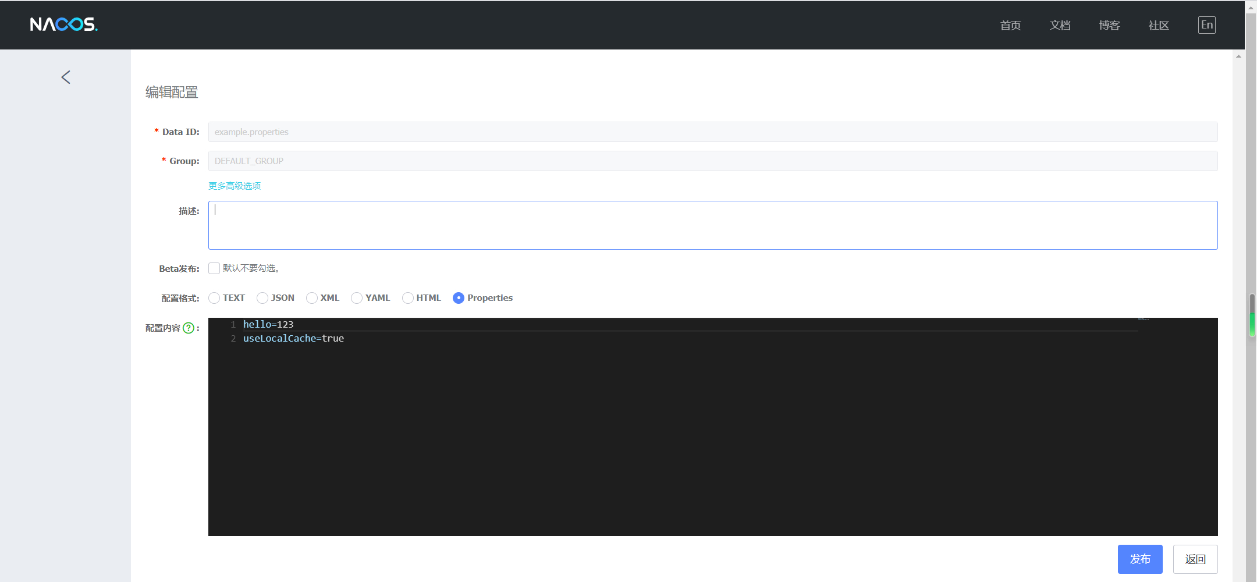Open the config content help question icon
1257x582 pixels.
189,328
